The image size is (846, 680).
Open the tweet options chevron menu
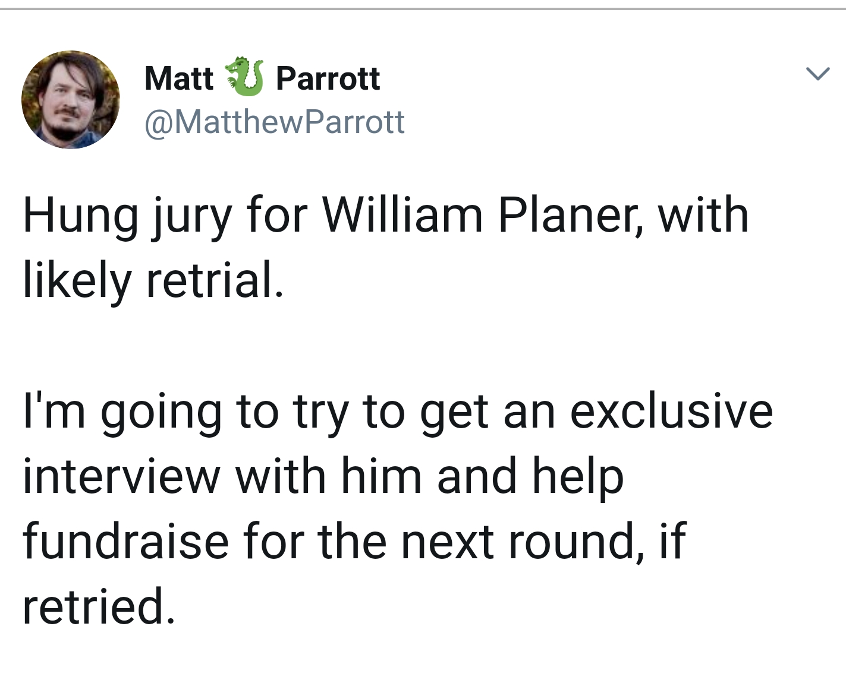(x=817, y=74)
